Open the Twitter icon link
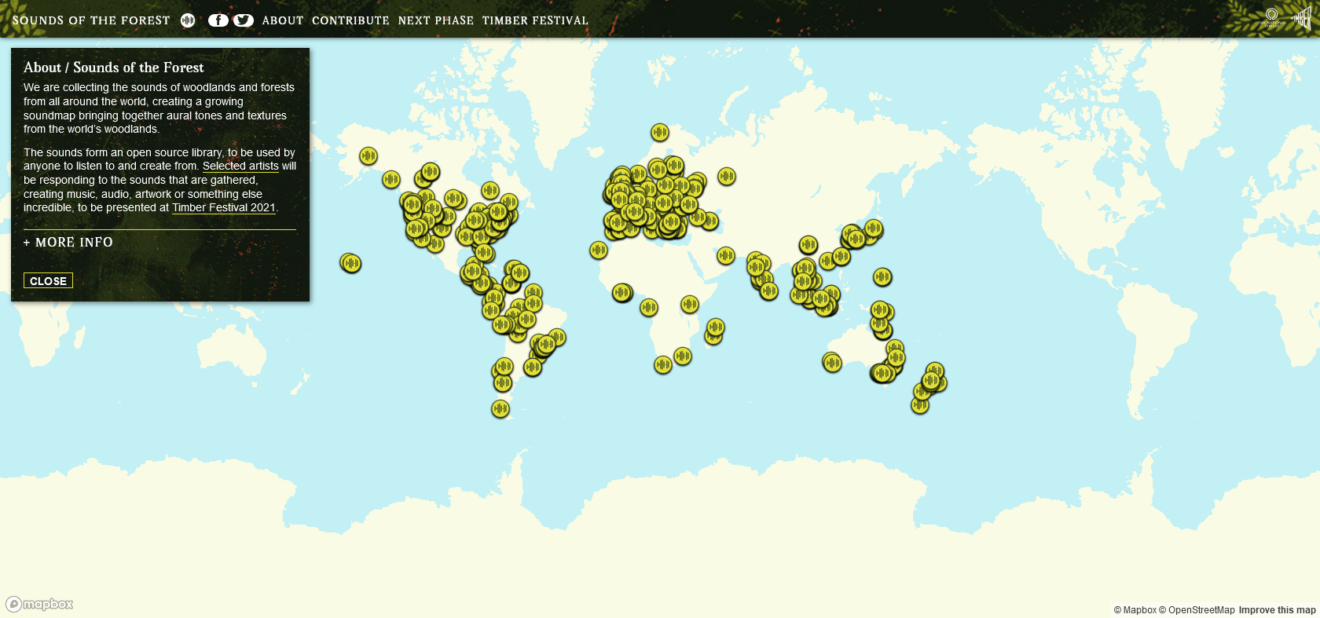 (x=244, y=20)
